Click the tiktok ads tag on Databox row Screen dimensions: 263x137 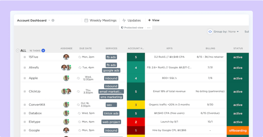click(111, 113)
